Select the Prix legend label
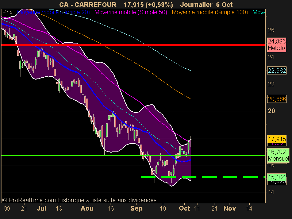Screen dimensions: 292x219 [7, 12]
